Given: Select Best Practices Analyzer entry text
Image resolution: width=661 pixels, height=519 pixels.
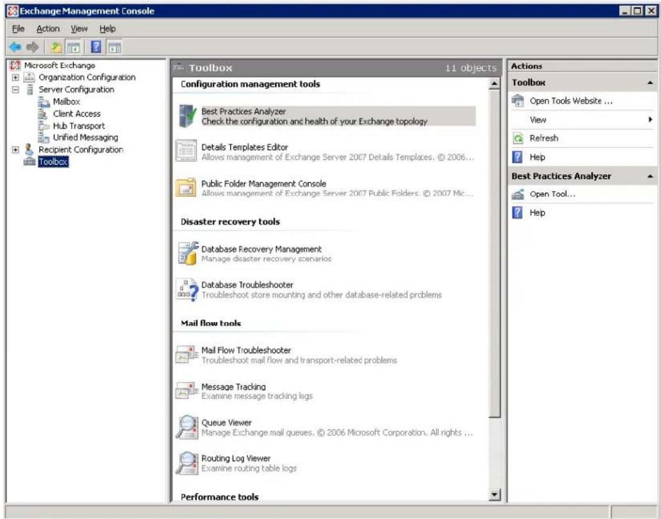Looking at the screenshot, I should pyautogui.click(x=244, y=111).
